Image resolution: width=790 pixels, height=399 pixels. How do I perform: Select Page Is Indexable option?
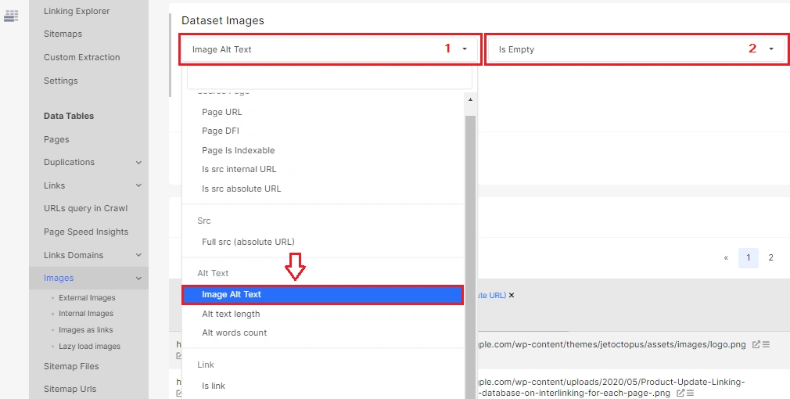[x=239, y=150]
